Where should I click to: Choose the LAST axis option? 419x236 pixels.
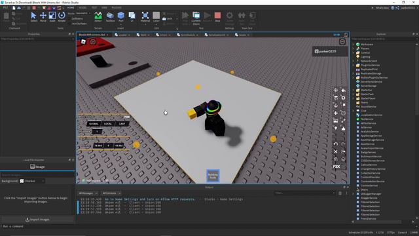click(122, 124)
